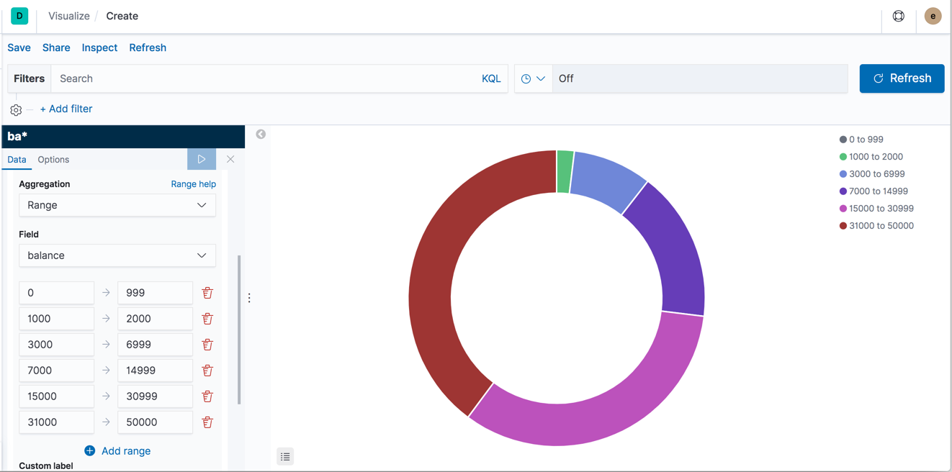Viewport: 952px width, 472px height.
Task: Open the help icon in the top bar
Action: (898, 16)
